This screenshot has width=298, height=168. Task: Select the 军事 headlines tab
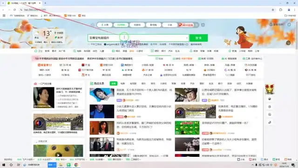(x=174, y=84)
